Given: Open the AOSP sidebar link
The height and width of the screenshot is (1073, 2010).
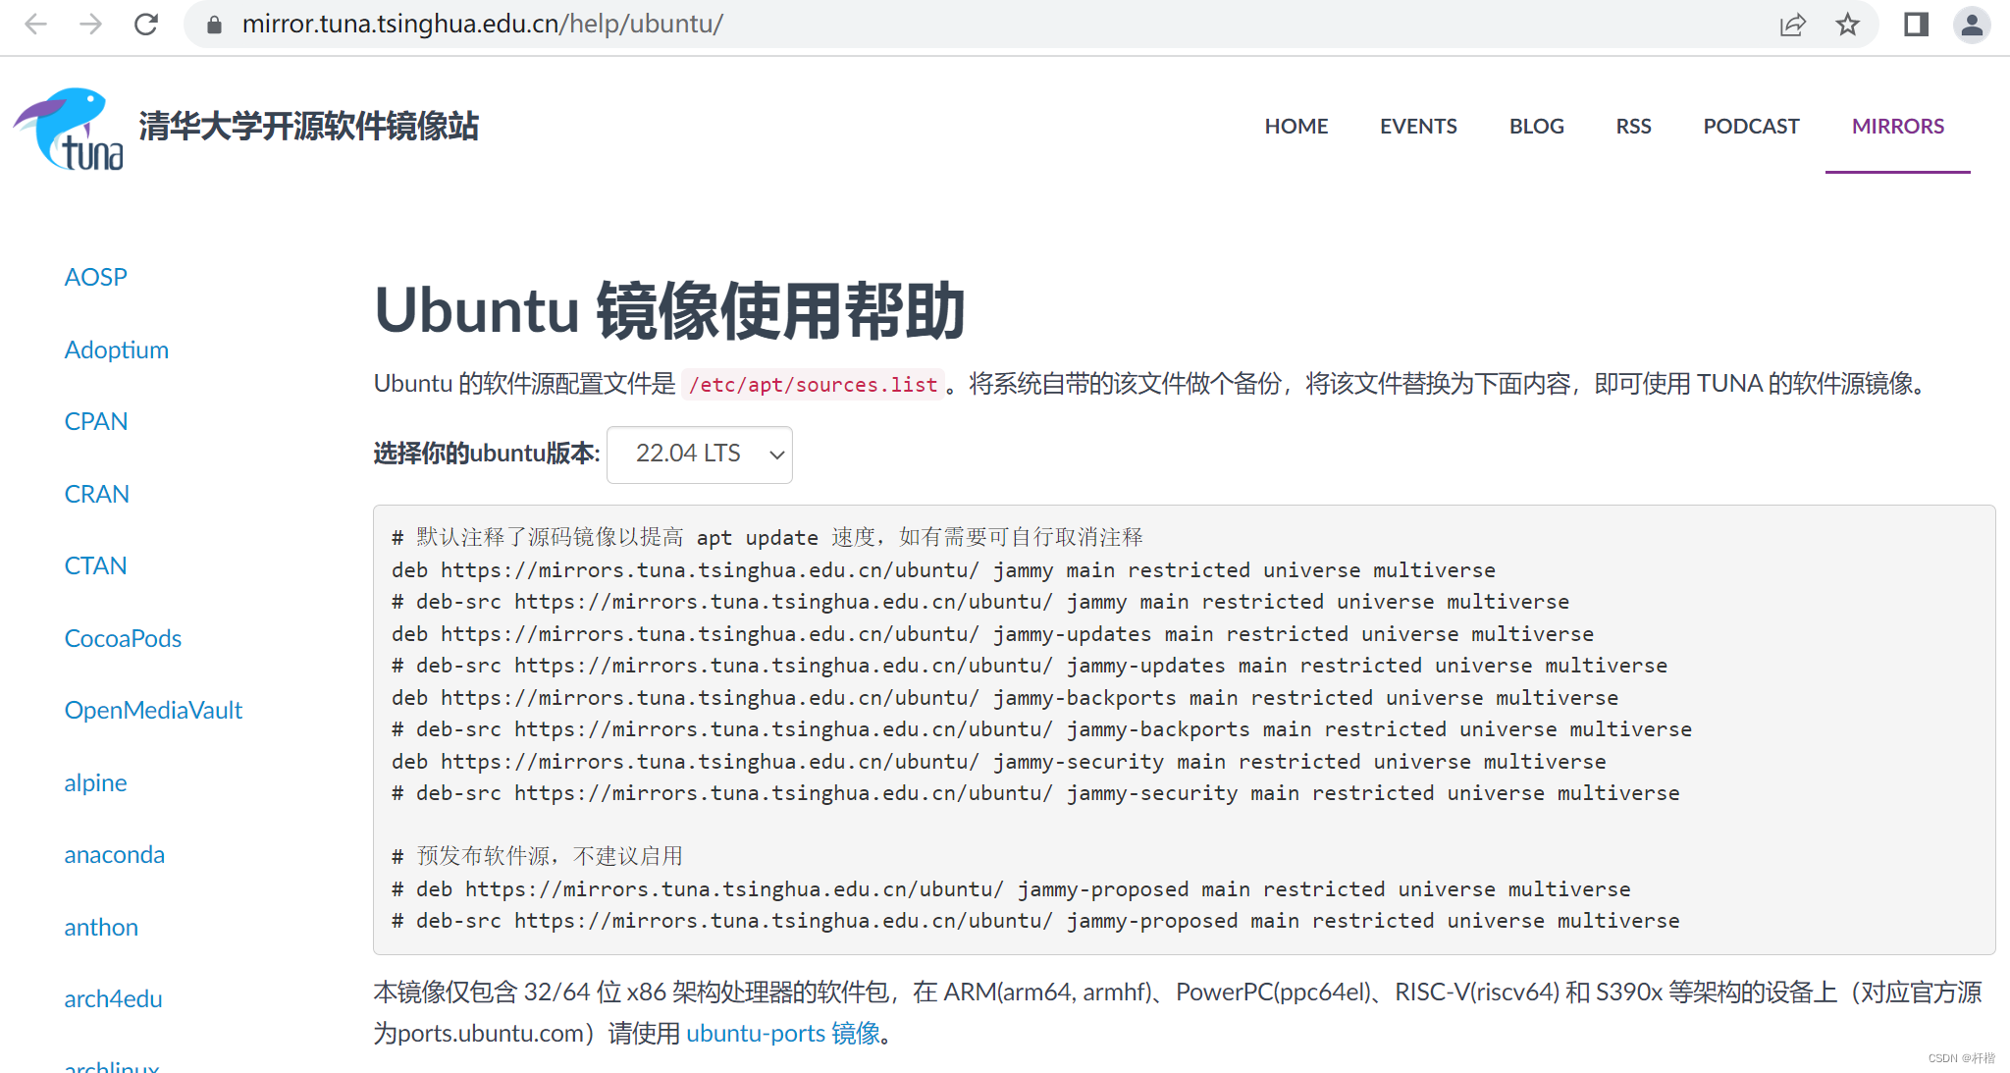Looking at the screenshot, I should (x=95, y=278).
